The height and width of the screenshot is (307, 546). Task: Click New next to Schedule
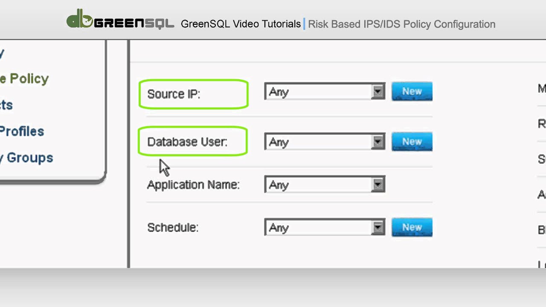(412, 227)
